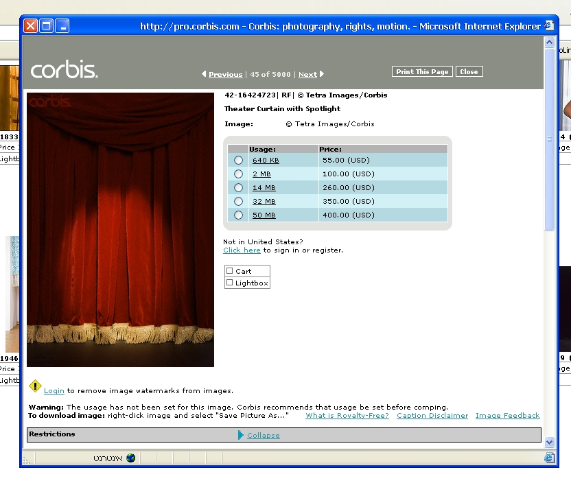Click the Close button in header
The image size is (571, 483).
469,72
